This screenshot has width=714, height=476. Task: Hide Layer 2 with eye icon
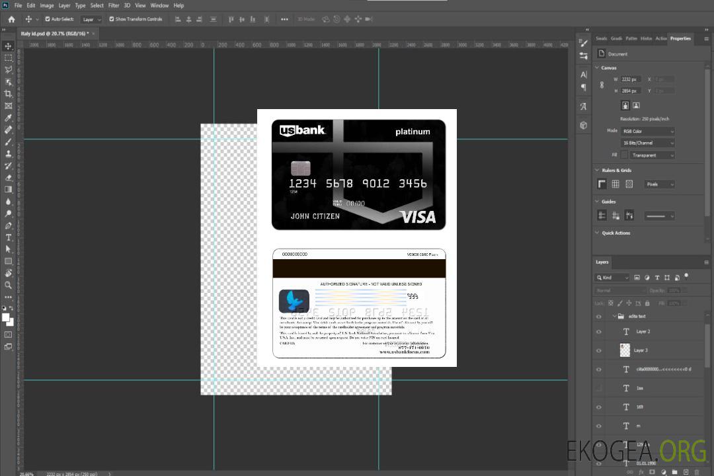pos(599,332)
